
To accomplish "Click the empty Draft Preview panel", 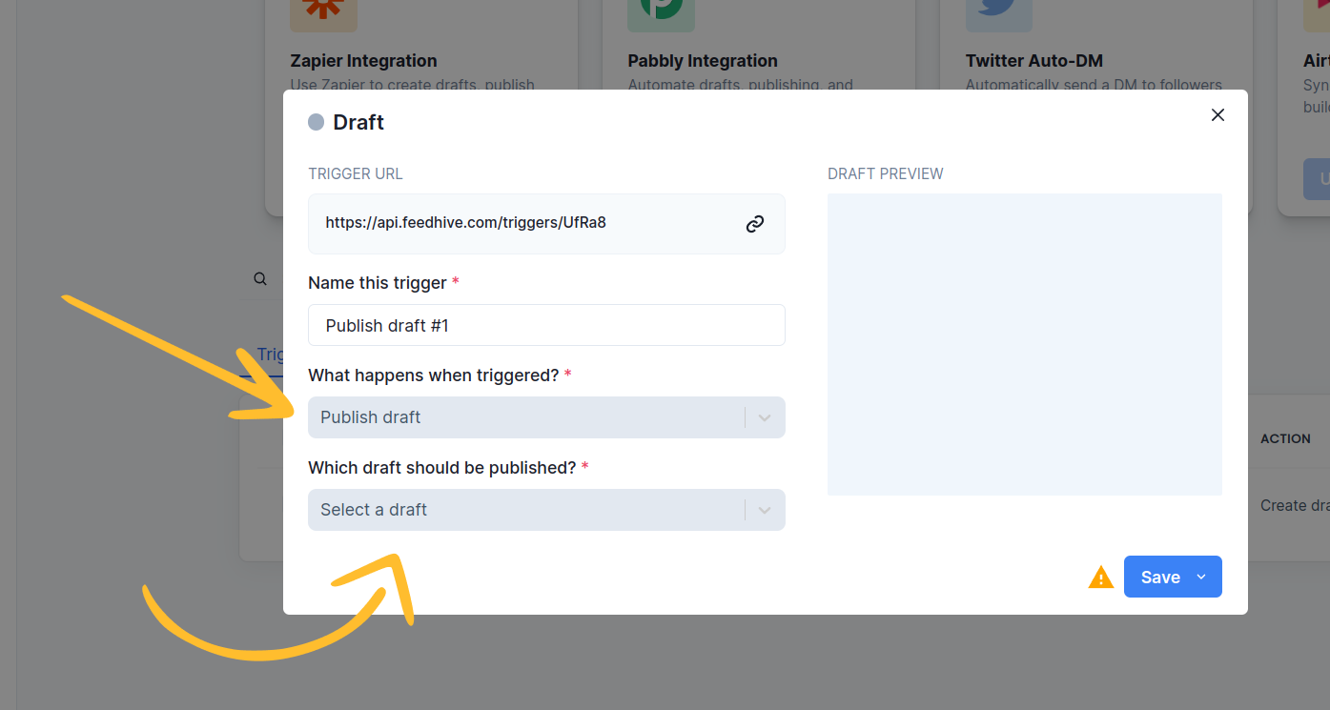I will (x=1025, y=345).
